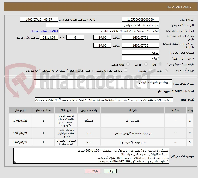The width and height of the screenshot is (198, 178).
Task: Click the جزئیات اطلاعات نیاز header title
Action: [179, 7]
